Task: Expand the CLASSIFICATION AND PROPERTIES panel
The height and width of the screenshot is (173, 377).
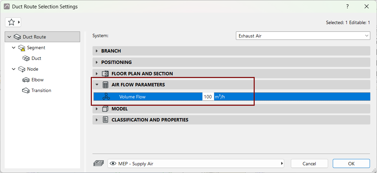Action: click(231, 119)
